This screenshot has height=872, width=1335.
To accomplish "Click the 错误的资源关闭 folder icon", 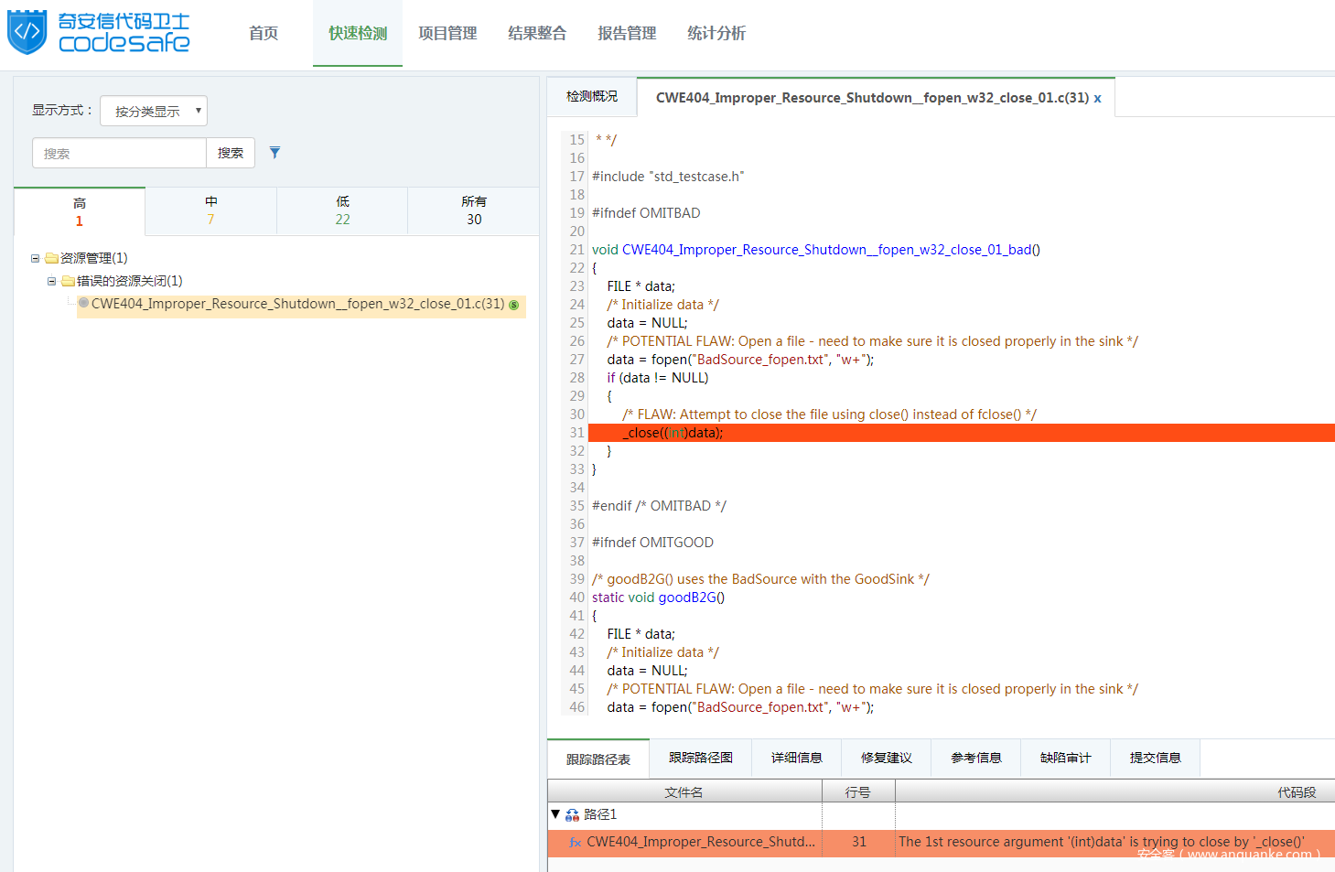I will [x=69, y=281].
